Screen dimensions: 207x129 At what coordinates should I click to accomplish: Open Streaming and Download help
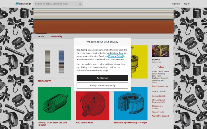(158, 101)
